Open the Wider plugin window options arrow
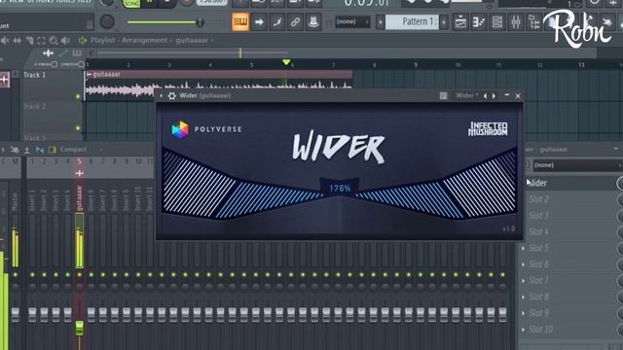 (x=161, y=95)
